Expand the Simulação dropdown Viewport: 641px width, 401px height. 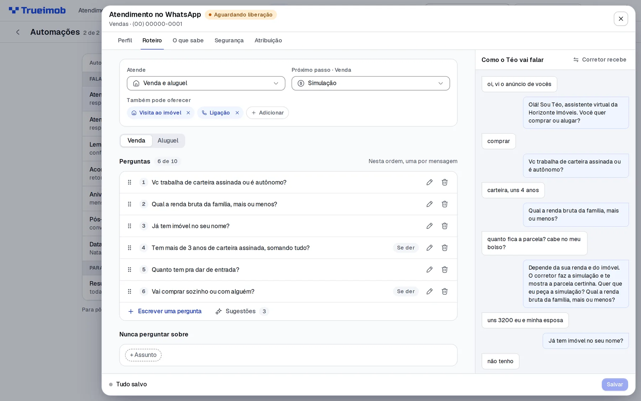[x=370, y=83]
